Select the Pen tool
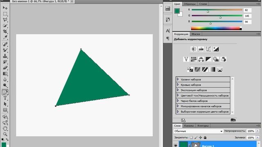The height and width of the screenshot is (147, 262). click(5, 92)
